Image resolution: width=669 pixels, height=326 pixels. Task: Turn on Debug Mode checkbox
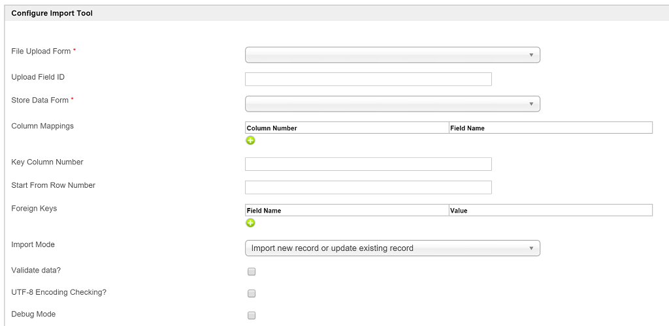[x=252, y=316]
